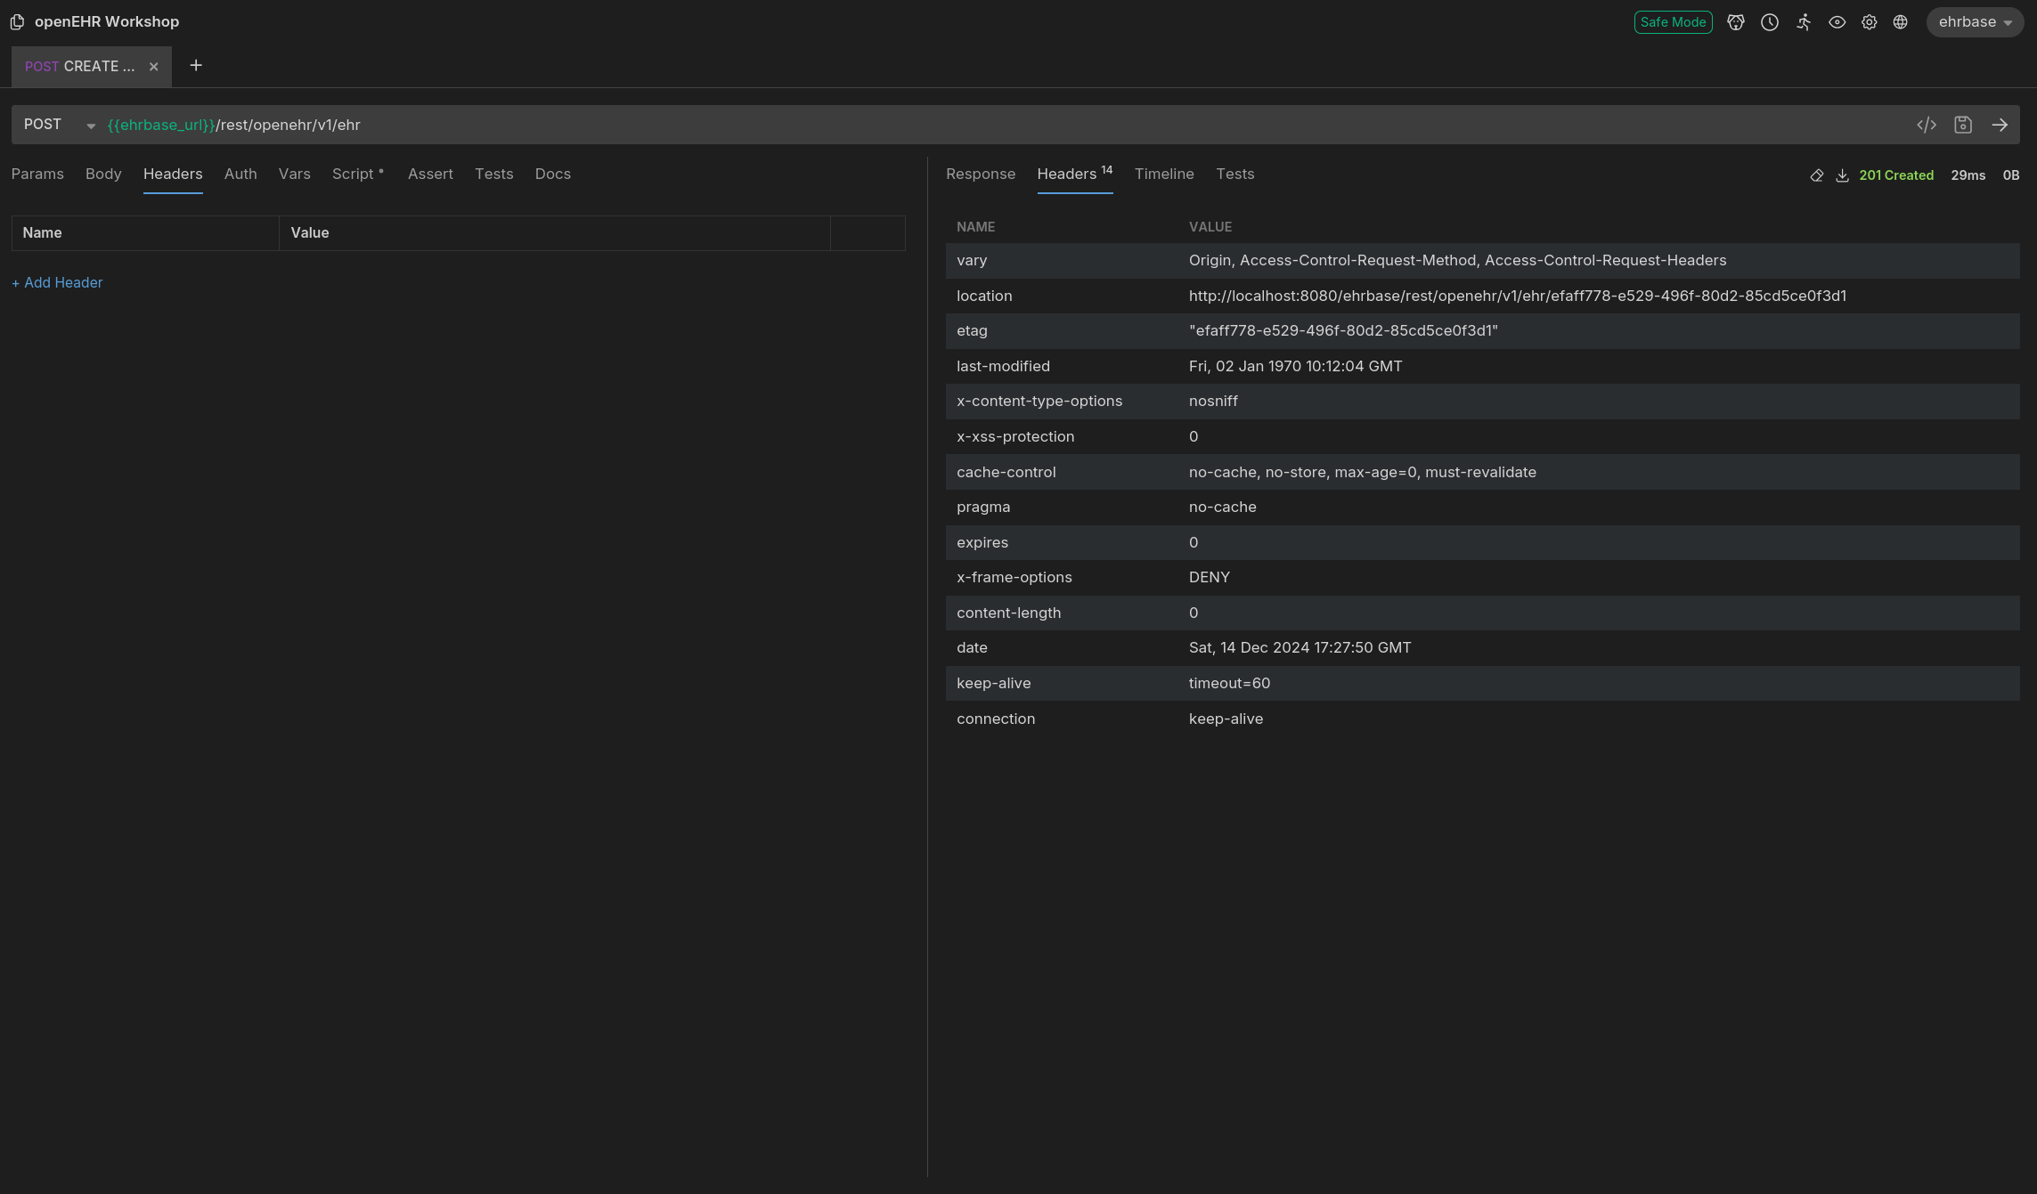Click the globe icon in top bar
The height and width of the screenshot is (1194, 2037).
(1900, 22)
